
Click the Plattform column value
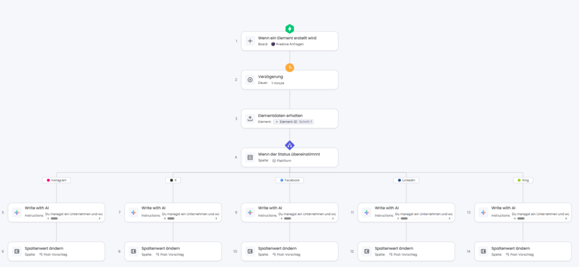coord(284,161)
